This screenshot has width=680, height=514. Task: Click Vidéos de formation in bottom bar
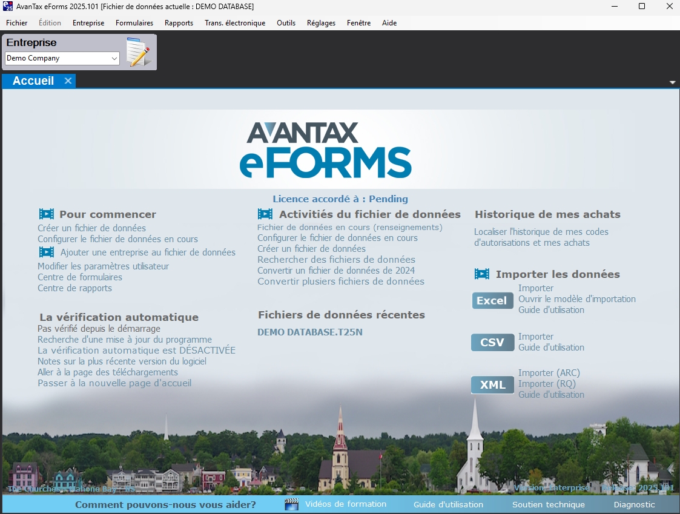click(x=346, y=504)
